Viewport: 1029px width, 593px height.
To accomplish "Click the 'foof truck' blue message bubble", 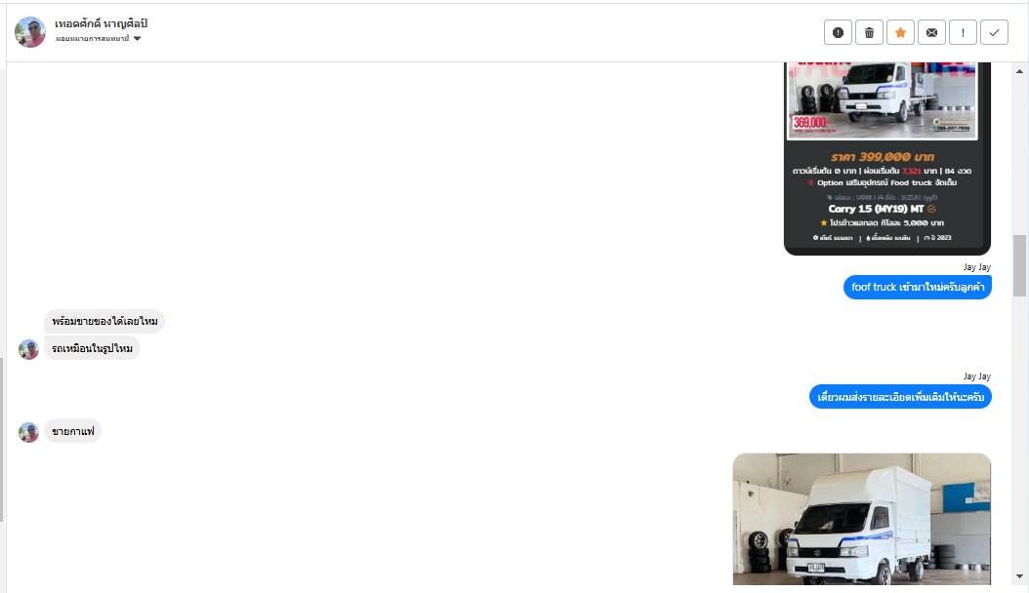I will click(918, 287).
